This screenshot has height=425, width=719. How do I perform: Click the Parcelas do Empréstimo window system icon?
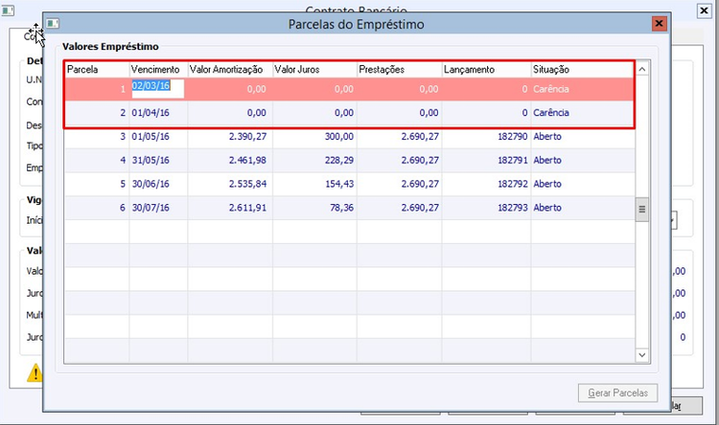coord(53,23)
